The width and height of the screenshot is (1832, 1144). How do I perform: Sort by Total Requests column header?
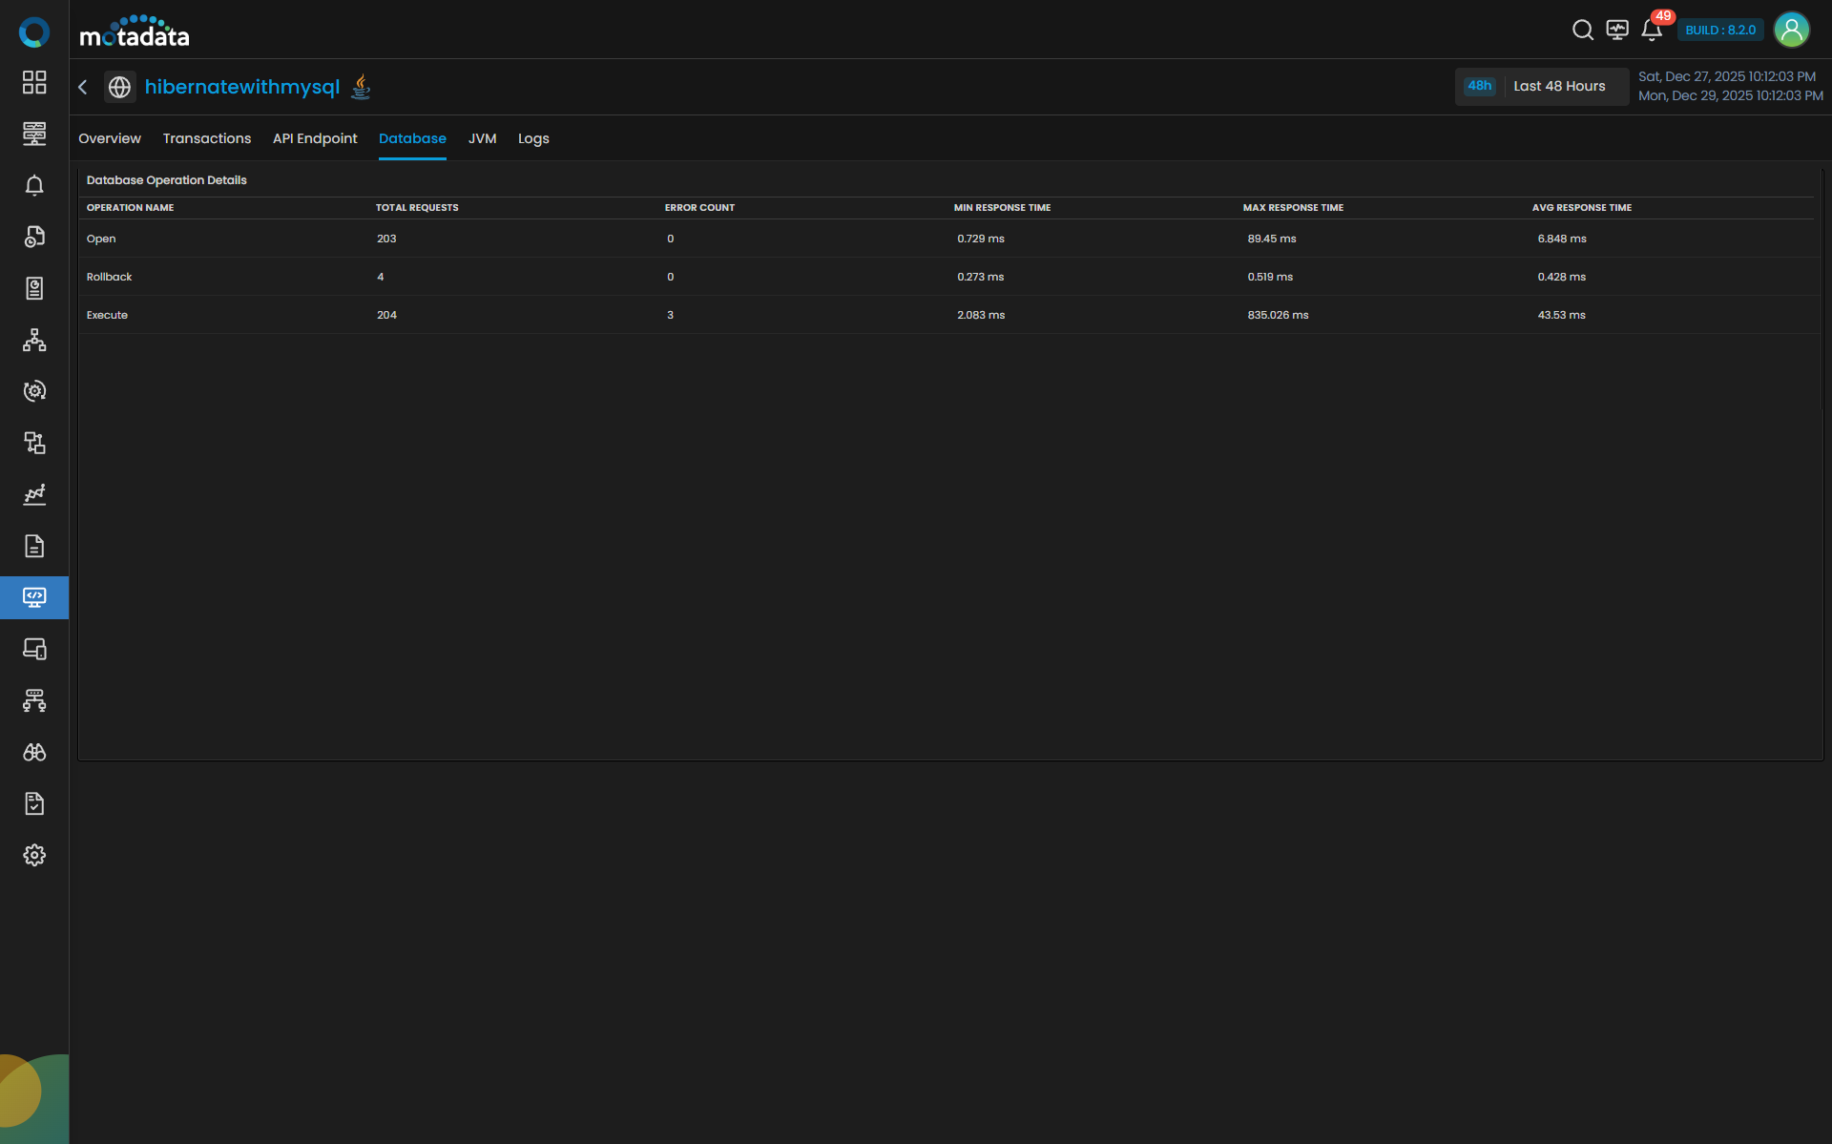tap(417, 208)
